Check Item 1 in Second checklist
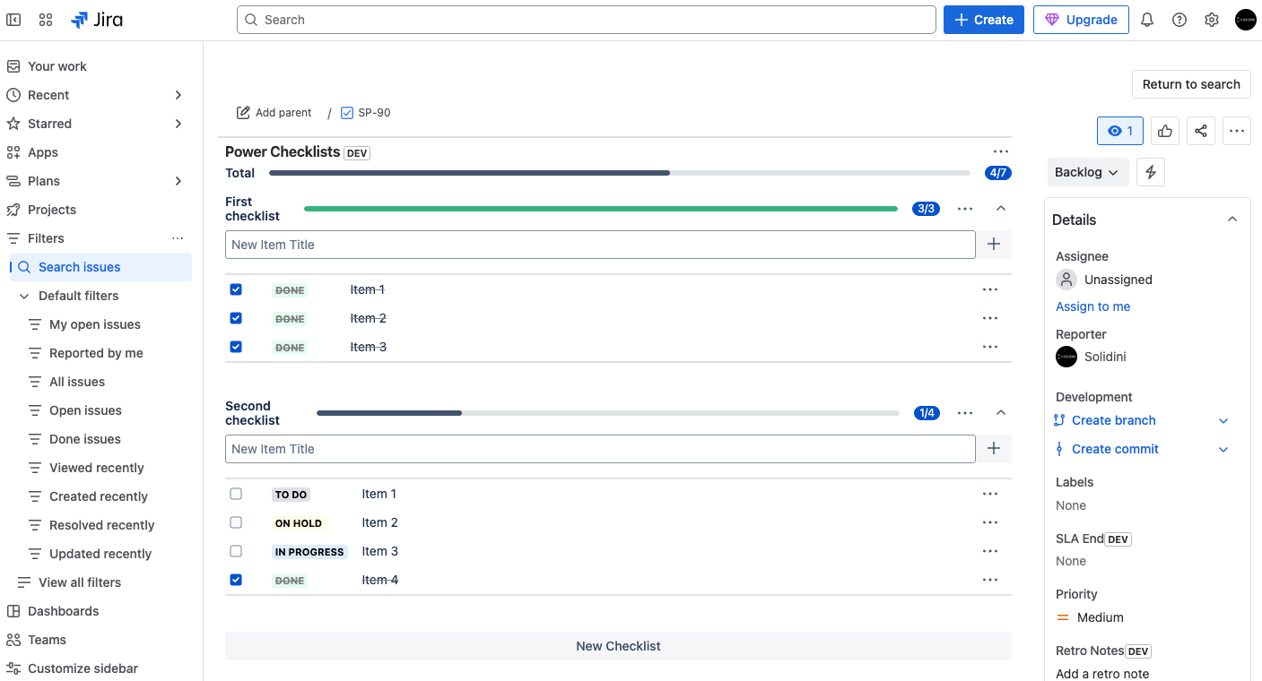This screenshot has width=1262, height=681. coord(236,494)
